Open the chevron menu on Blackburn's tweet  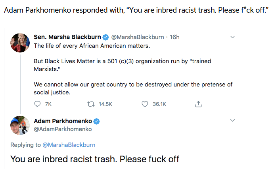pos(232,37)
